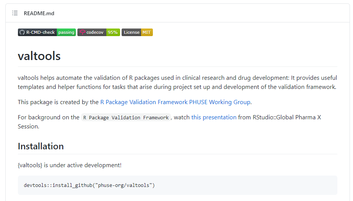353x201 pixels.
Task: Click the 'This package is created by' text
Action: 58,102
